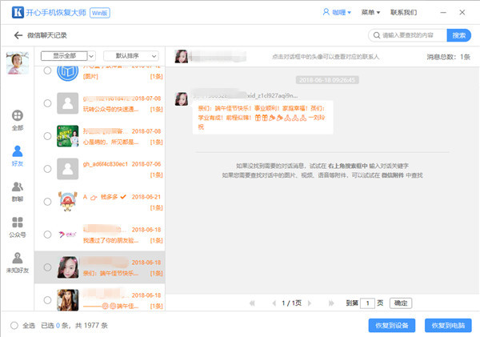Click the message bubble 端午佳节快乐
480x337 pixels.
262,118
